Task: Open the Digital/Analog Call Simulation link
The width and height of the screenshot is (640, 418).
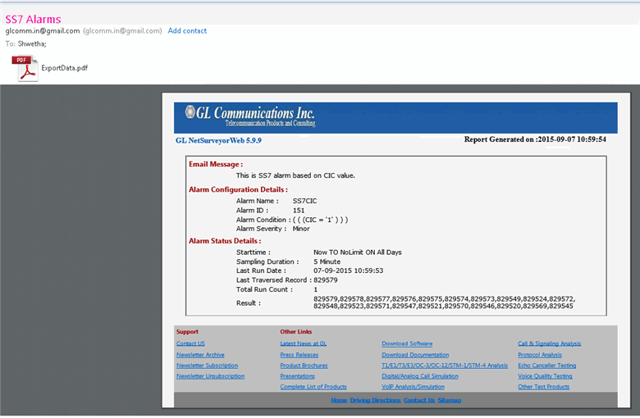Action: click(x=420, y=376)
